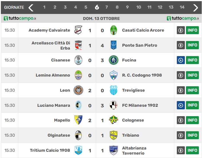Image resolution: width=202 pixels, height=158 pixels.
Task: Click upload arrow icon for Academy Calvairate match
Action: pyautogui.click(x=181, y=30)
